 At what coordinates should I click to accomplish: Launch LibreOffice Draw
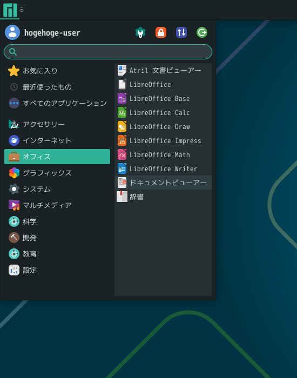(x=163, y=126)
